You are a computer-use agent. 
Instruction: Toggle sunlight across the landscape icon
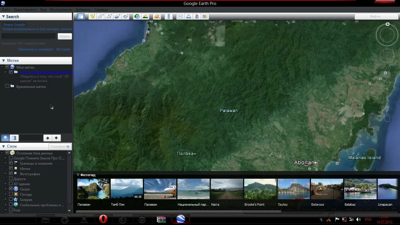[145, 16]
